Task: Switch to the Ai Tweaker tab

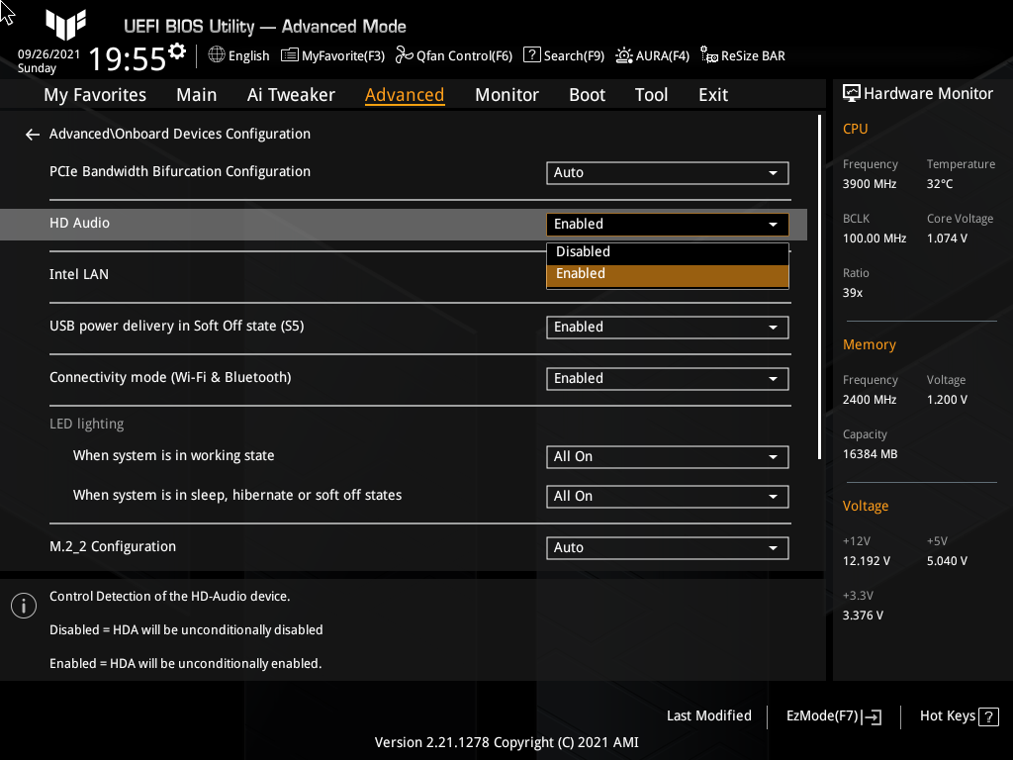Action: point(291,94)
